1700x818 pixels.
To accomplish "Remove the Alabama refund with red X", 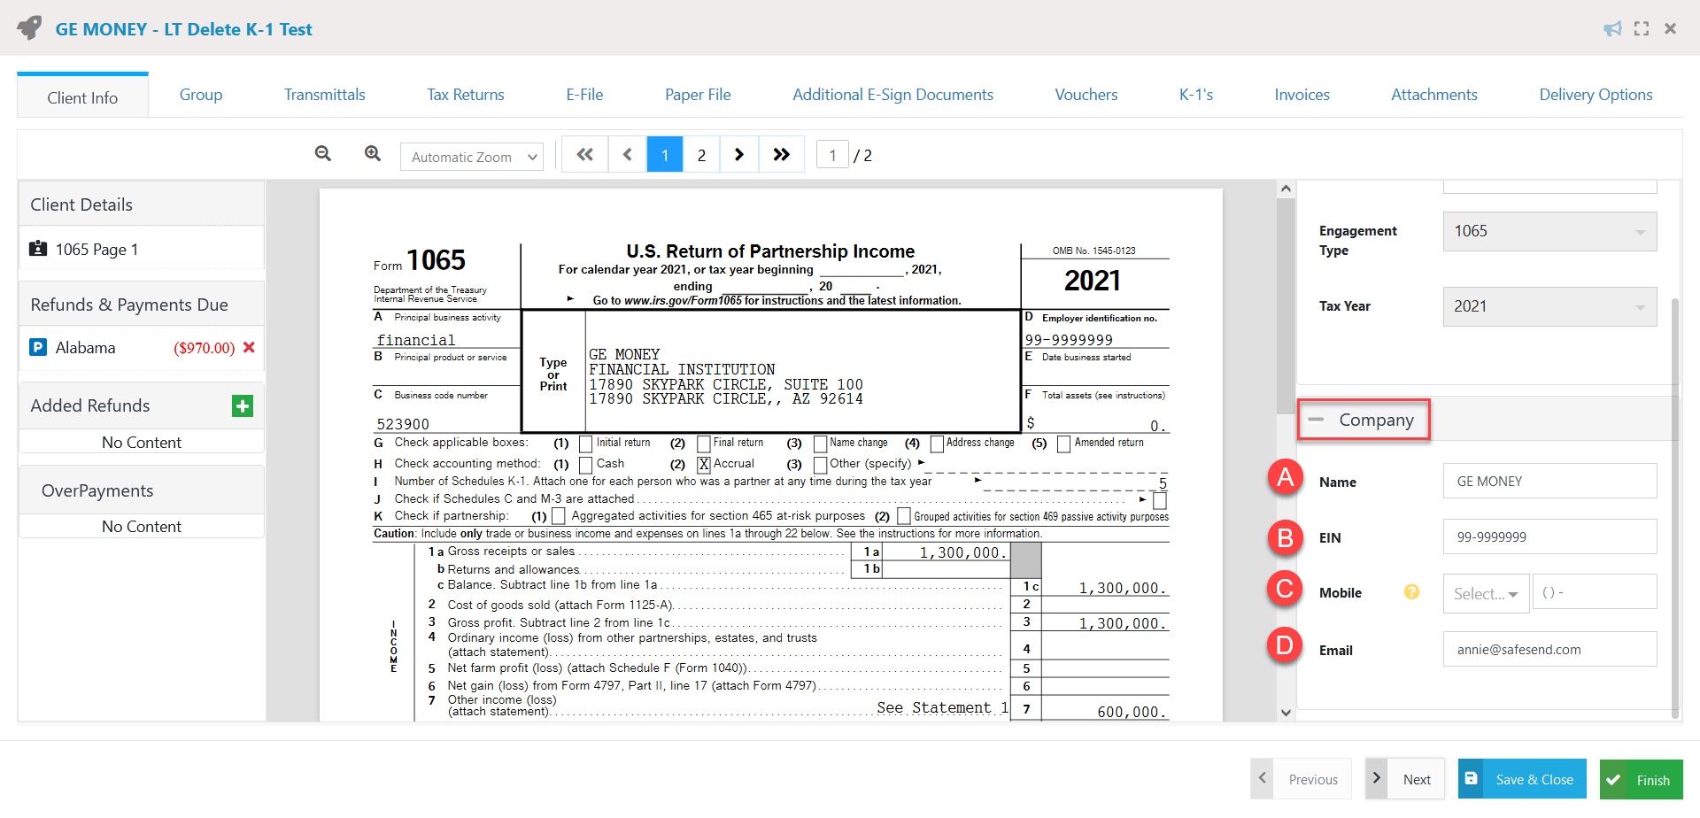I will 249,348.
